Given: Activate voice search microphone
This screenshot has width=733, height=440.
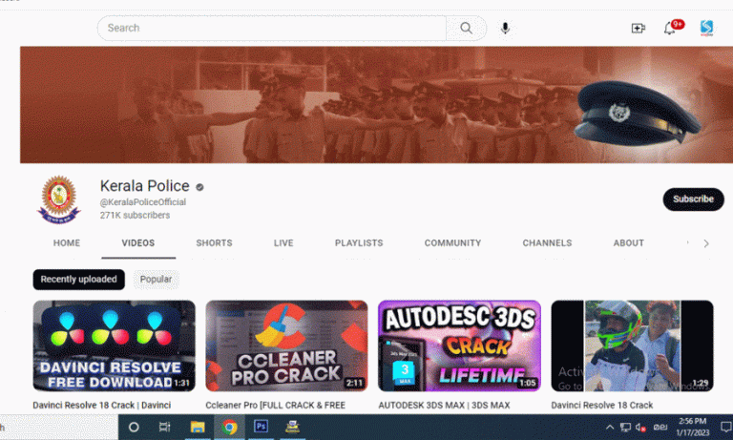Looking at the screenshot, I should point(505,28).
